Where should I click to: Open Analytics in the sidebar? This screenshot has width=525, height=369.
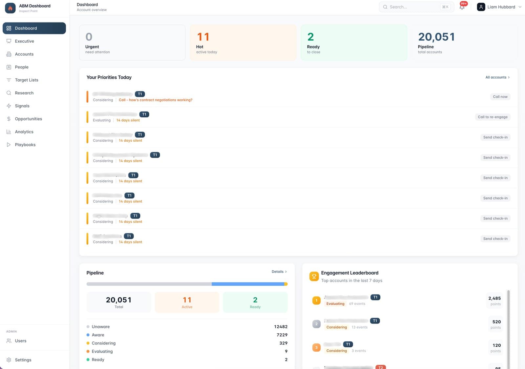(34, 132)
